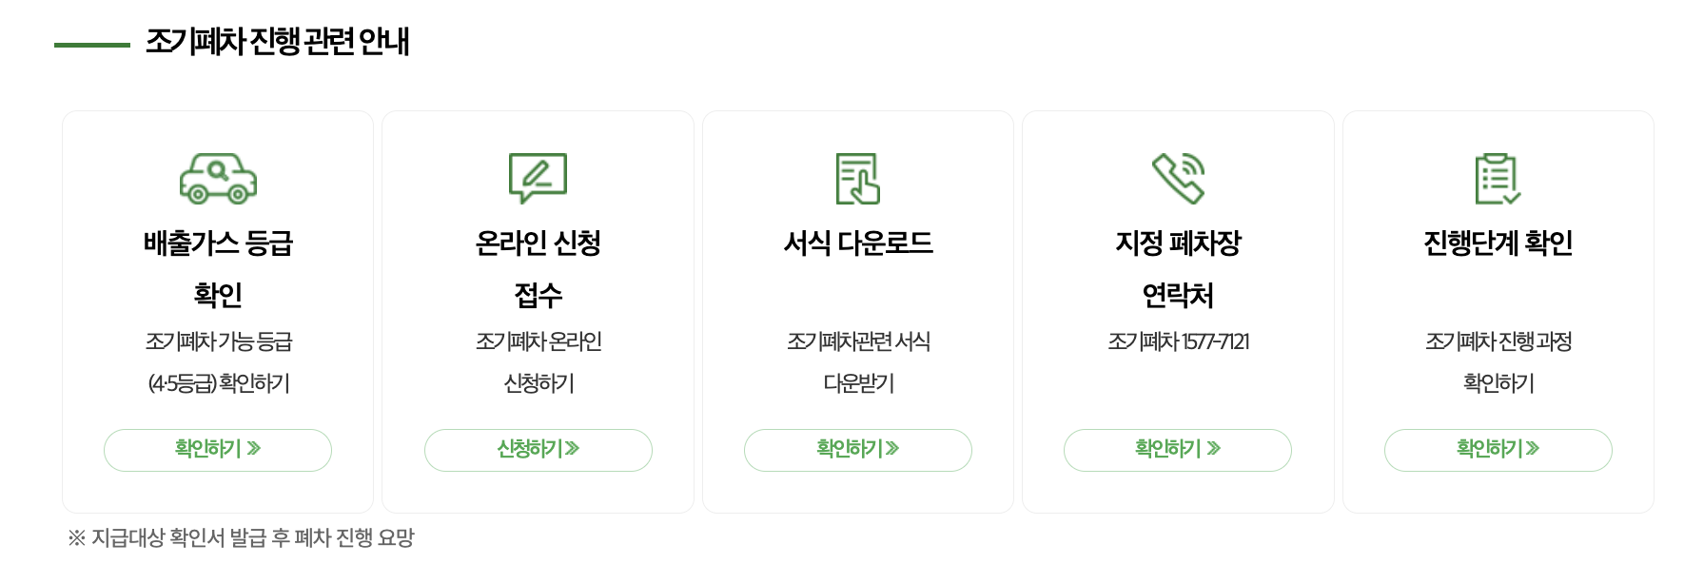Click the 조기폐차 1577-7121 phone number

[1179, 342]
